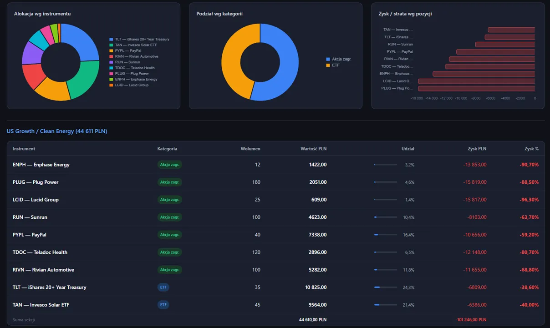The image size is (550, 328).
Task: Select the TDOC — Teladoc Health legend label
Action: [x=135, y=68]
